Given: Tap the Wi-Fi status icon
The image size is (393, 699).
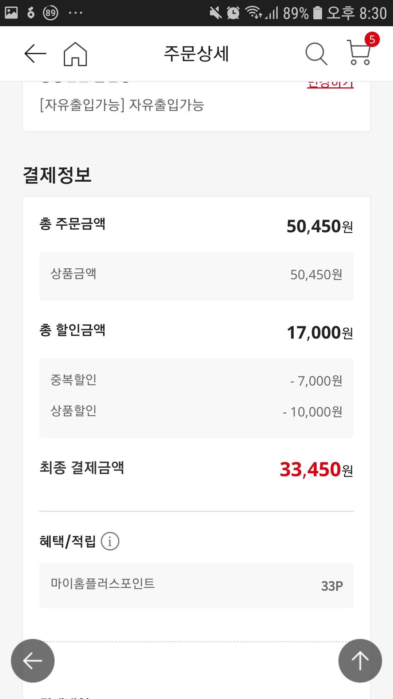Looking at the screenshot, I should click(253, 13).
